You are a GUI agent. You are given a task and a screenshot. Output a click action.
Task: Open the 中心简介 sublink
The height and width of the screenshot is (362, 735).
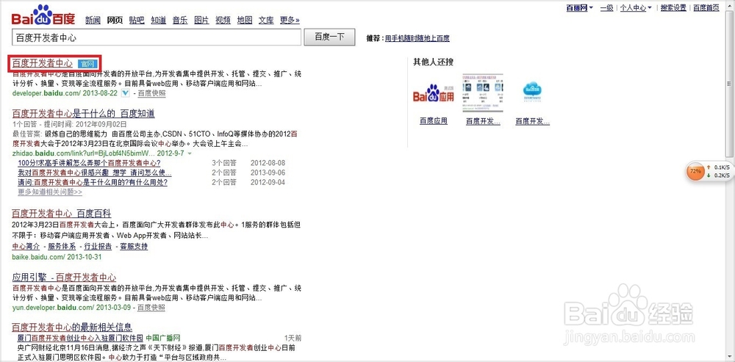(x=26, y=246)
